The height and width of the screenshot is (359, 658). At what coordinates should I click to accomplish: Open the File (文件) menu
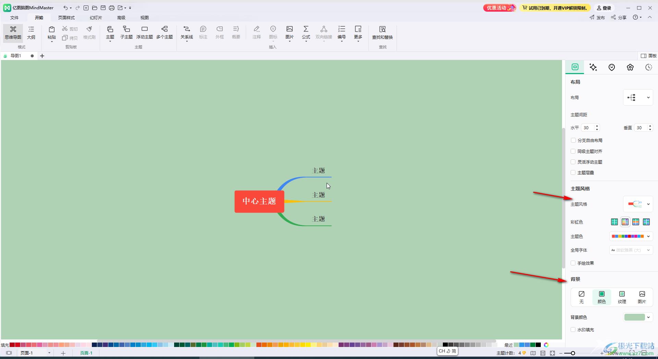click(14, 17)
